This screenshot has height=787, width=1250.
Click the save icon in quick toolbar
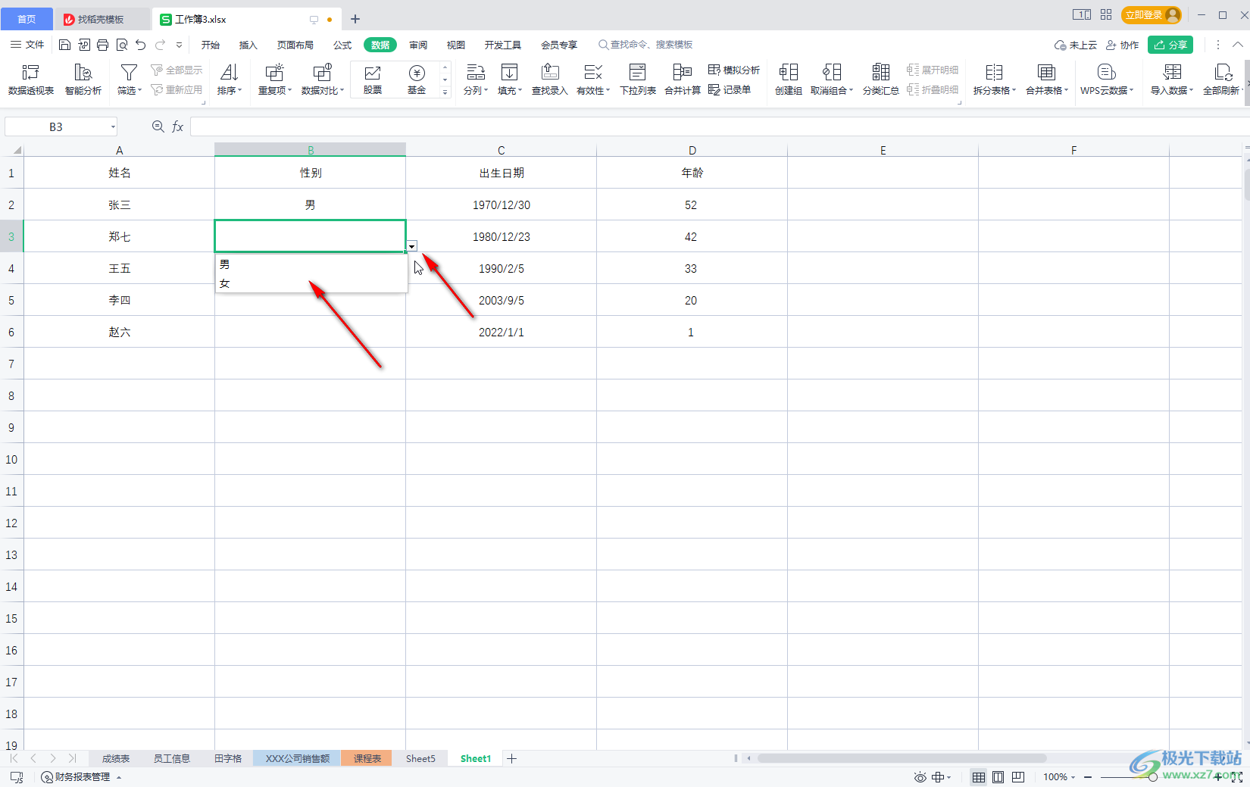point(65,45)
